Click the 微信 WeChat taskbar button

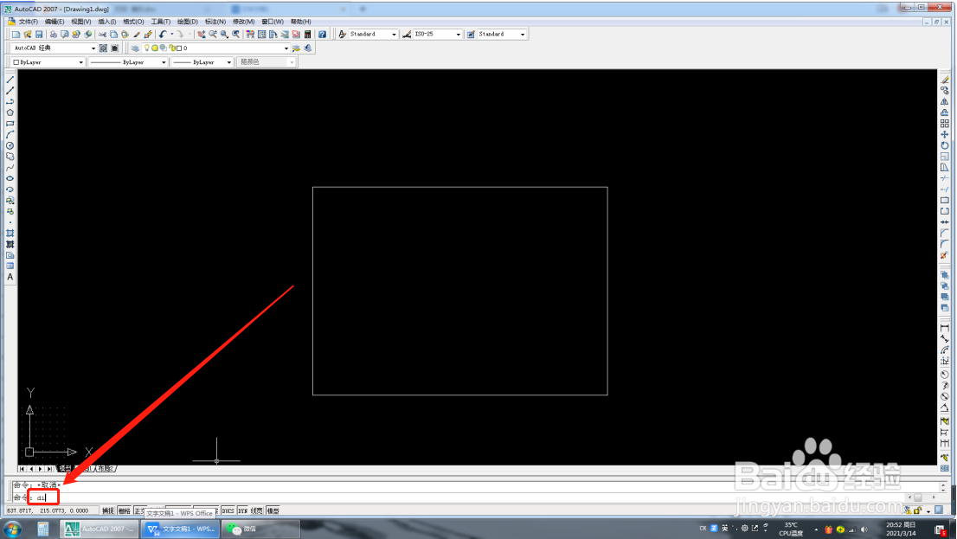click(260, 529)
